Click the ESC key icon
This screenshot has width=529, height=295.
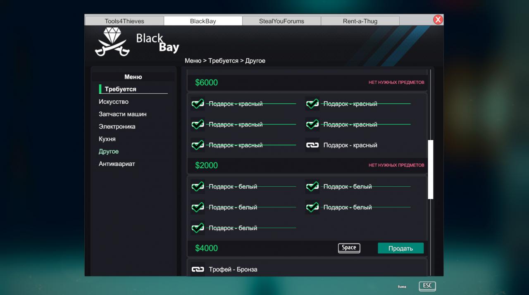(427, 286)
